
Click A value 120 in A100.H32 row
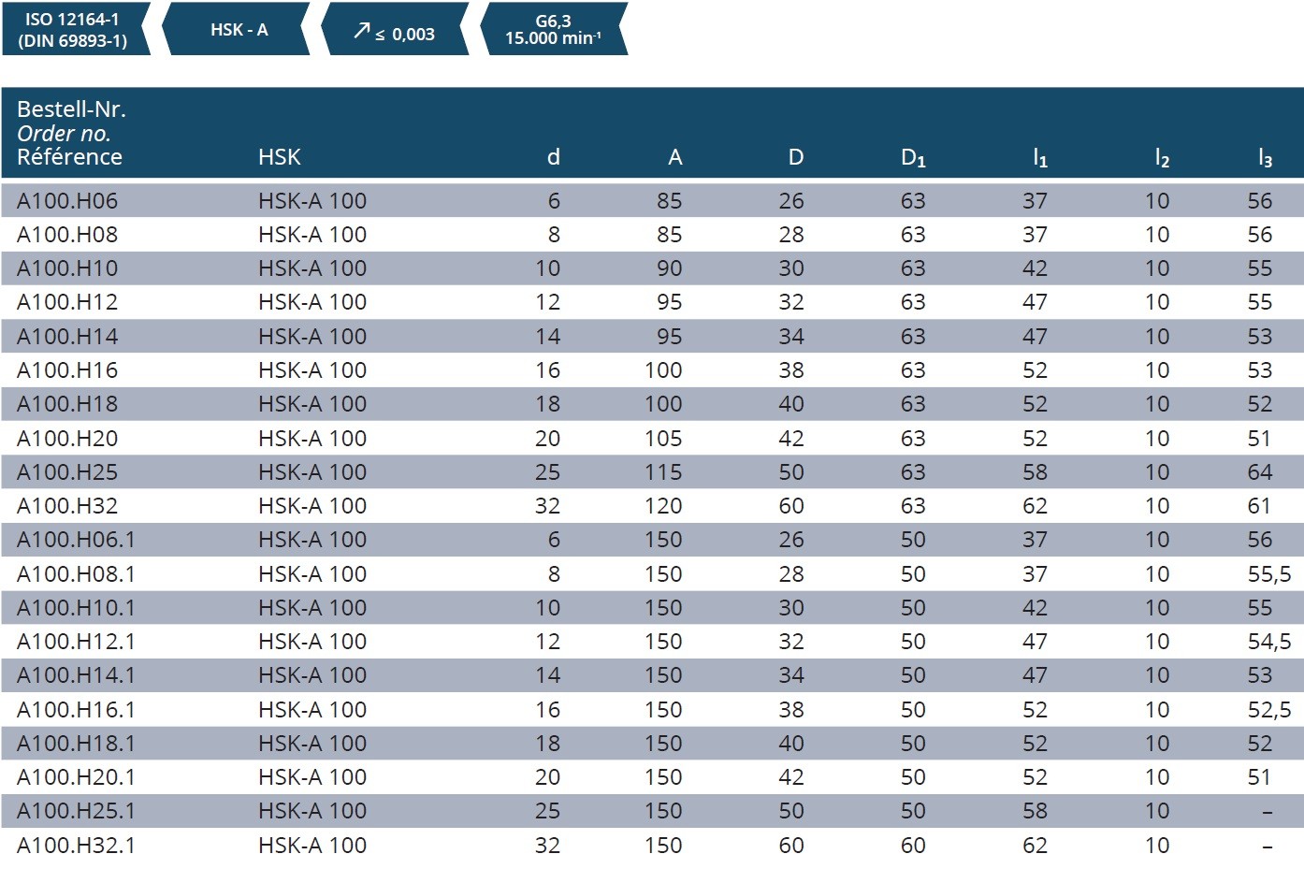(663, 506)
